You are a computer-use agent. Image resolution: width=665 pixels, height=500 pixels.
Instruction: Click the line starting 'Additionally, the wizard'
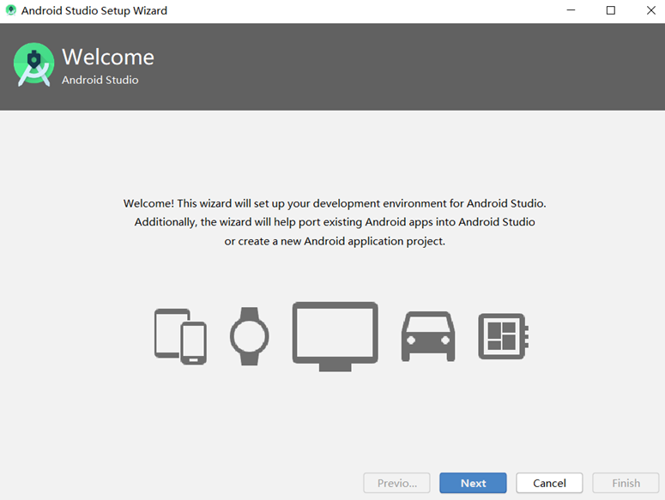pyautogui.click(x=335, y=222)
